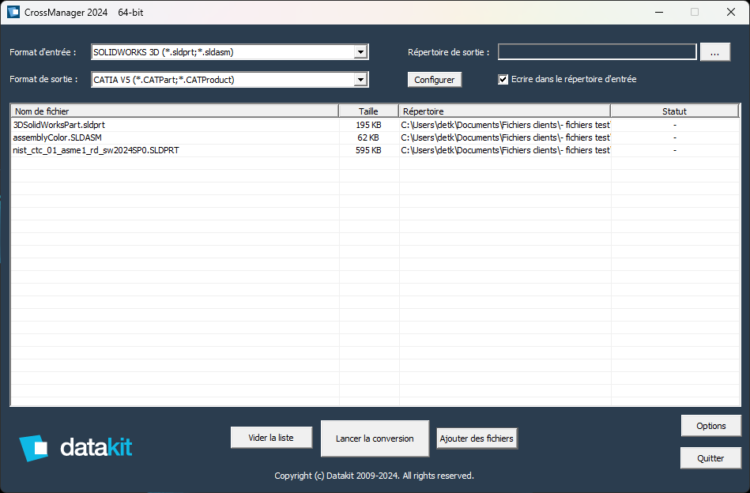Expand the 'Format de sortie' dropdown

click(x=360, y=79)
